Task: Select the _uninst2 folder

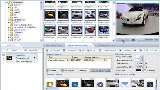Action: coord(17,12)
